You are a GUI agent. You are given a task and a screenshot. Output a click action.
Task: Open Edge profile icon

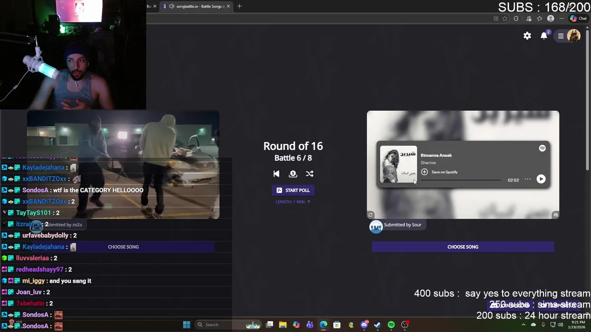550,18
